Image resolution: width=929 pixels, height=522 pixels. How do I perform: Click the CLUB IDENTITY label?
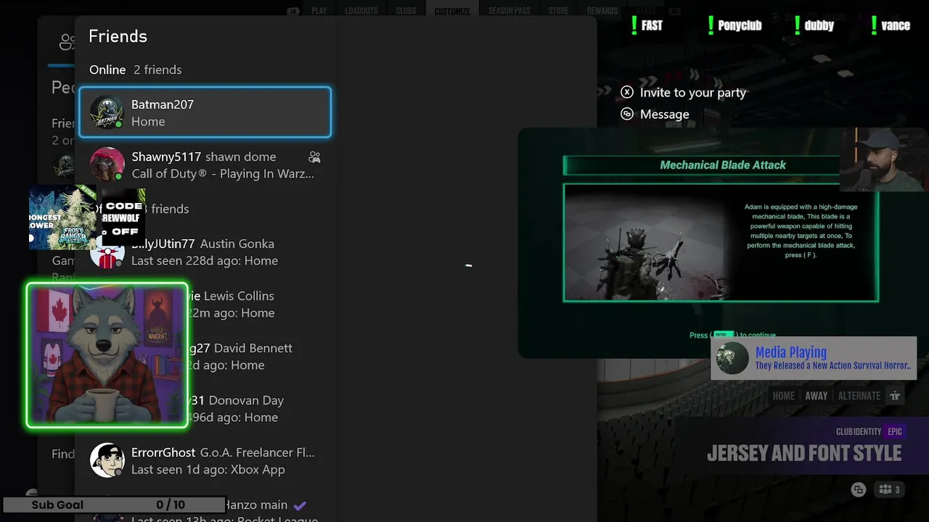click(858, 431)
